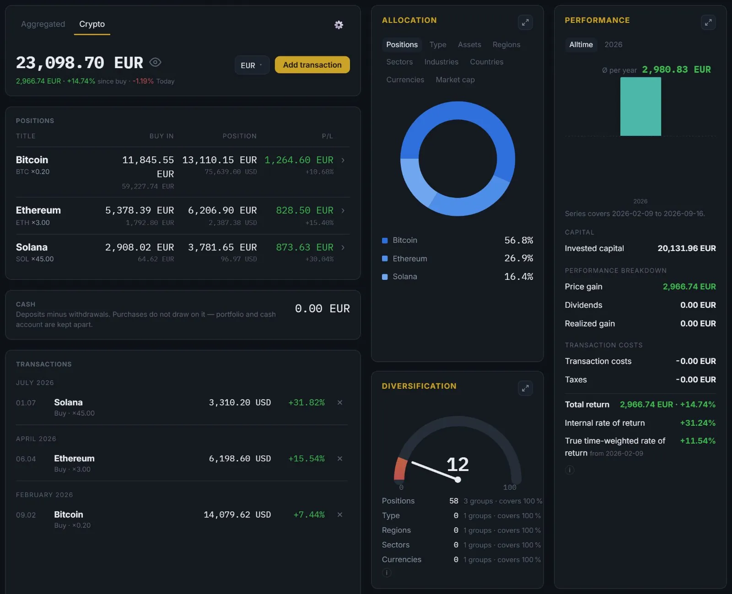The width and height of the screenshot is (732, 594).
Task: Click the P/L column header
Action: coord(328,136)
